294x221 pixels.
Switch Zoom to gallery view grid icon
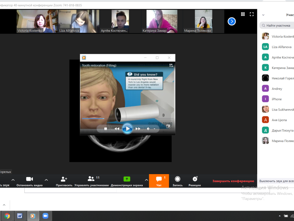click(x=243, y=14)
